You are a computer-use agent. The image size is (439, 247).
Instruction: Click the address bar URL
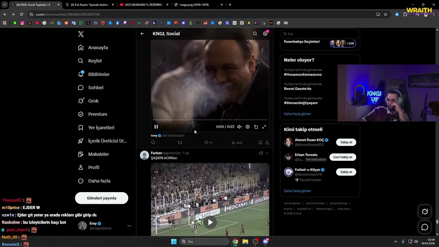tap(68, 14)
